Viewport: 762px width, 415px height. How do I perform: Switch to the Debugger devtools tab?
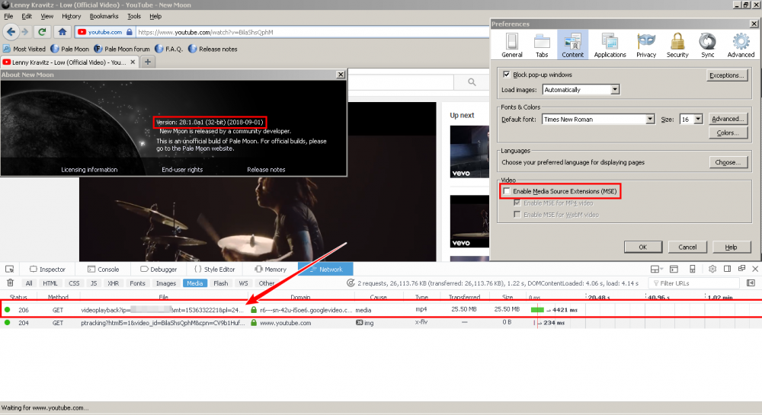click(x=158, y=270)
